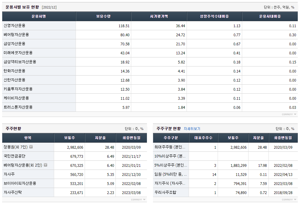This screenshot has width=299, height=204.
Task: Click the share count 670,325
Action: (x=77, y=166)
